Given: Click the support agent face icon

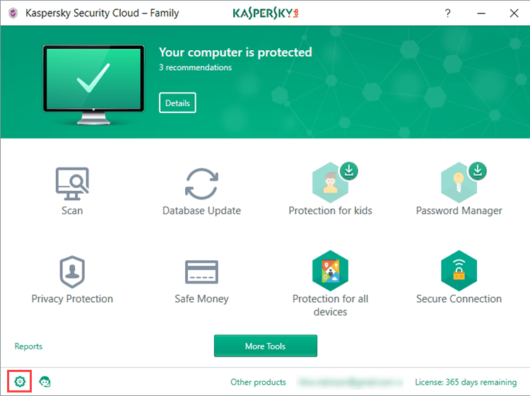Looking at the screenshot, I should click(x=45, y=382).
